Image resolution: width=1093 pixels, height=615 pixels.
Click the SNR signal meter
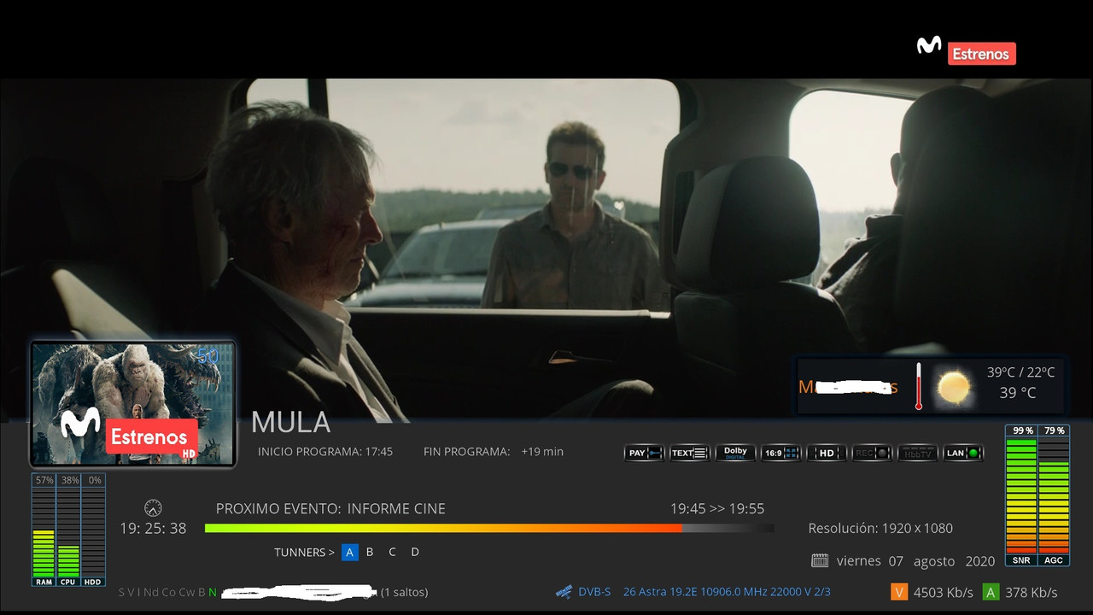pos(1021,495)
